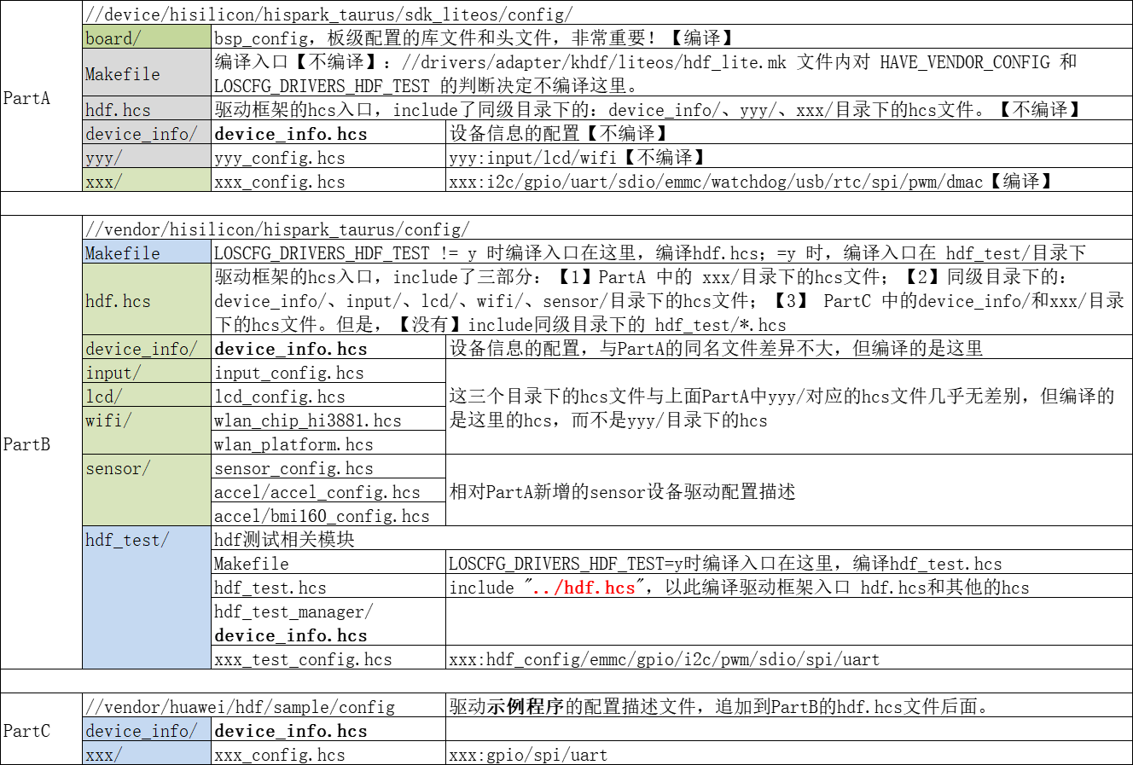Image resolution: width=1133 pixels, height=765 pixels.
Task: Click the 设备信息的配置【不编译】 cell
Action: (x=789, y=132)
